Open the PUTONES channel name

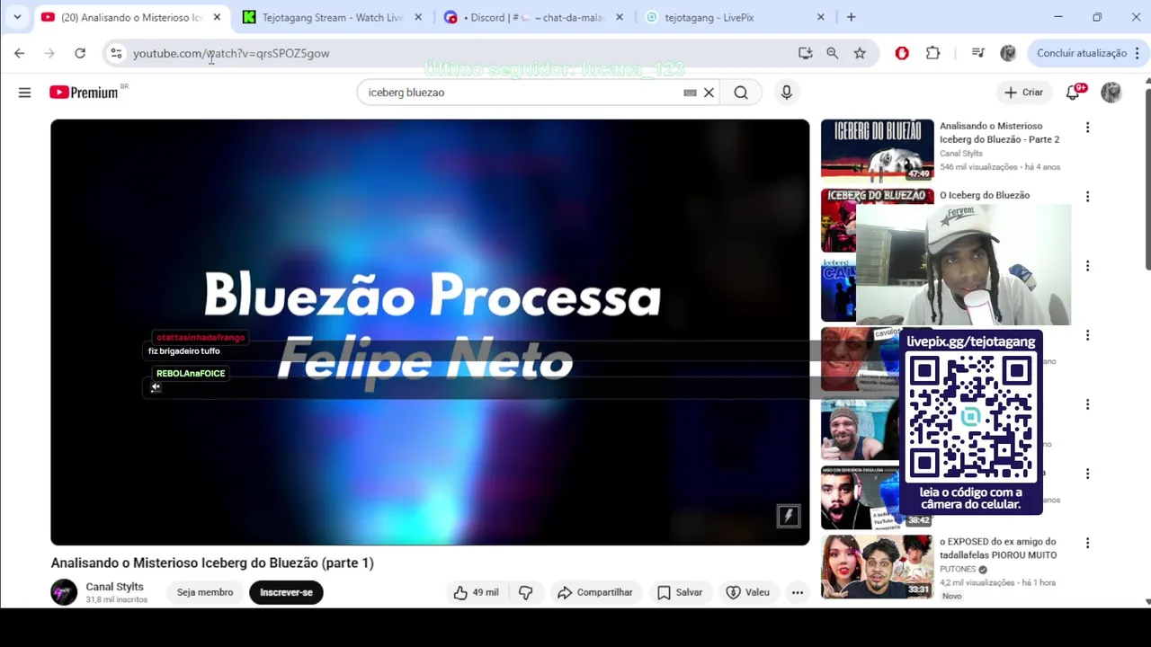(x=958, y=569)
